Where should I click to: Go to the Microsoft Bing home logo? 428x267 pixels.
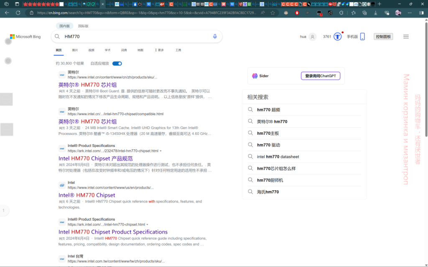click(x=25, y=37)
